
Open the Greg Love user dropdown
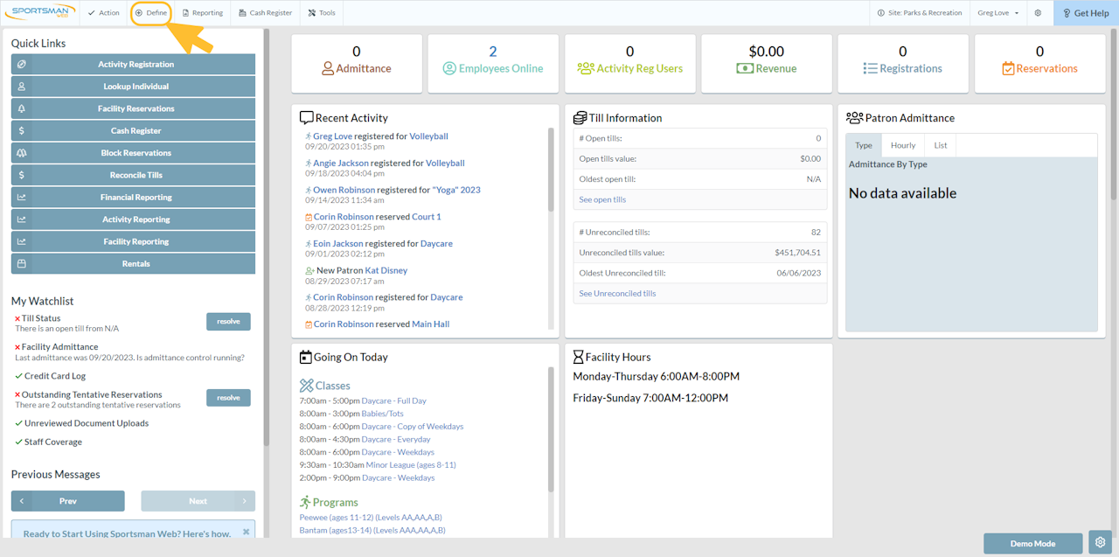tap(997, 13)
